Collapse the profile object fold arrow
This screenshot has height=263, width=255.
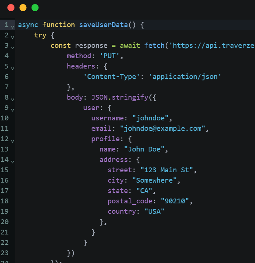tap(13, 141)
